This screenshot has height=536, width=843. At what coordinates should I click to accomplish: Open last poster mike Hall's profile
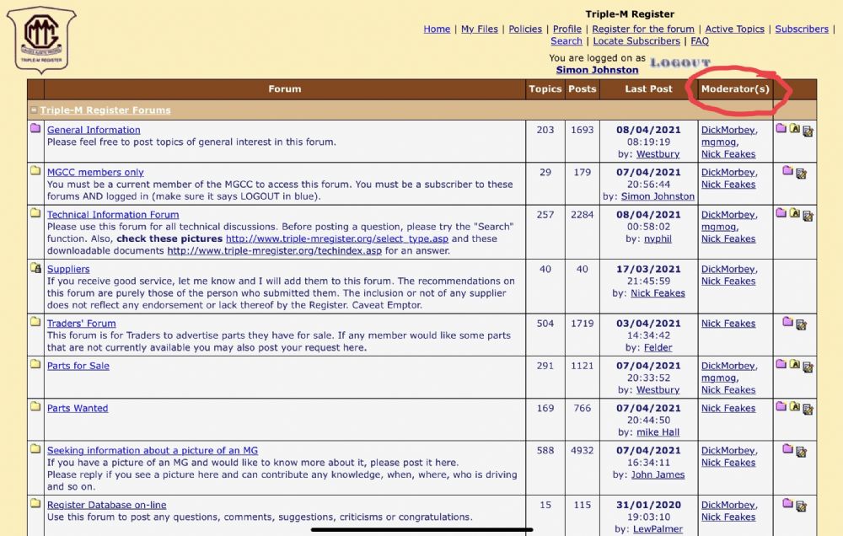[x=658, y=432]
